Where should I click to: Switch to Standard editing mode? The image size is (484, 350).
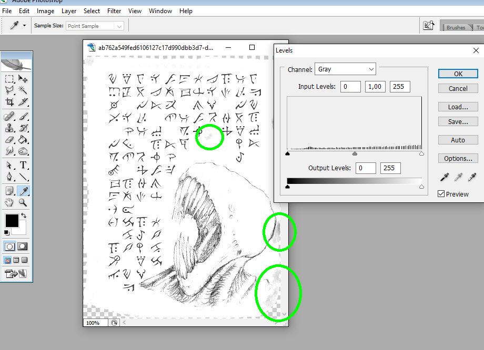[x=9, y=246]
